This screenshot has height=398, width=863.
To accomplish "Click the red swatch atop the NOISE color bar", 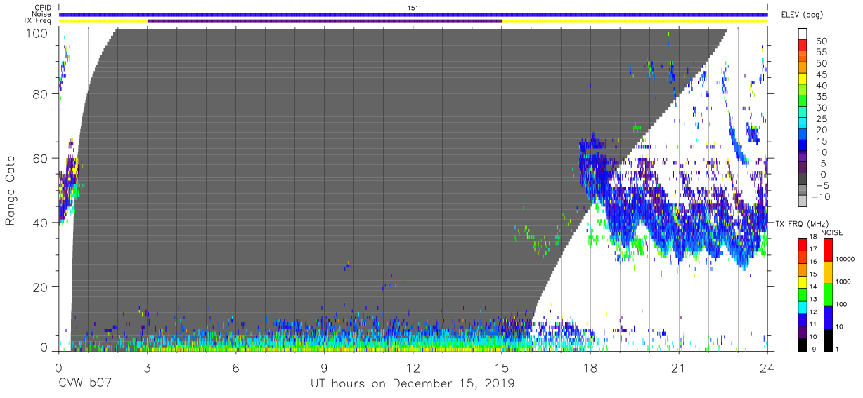I will point(828,250).
